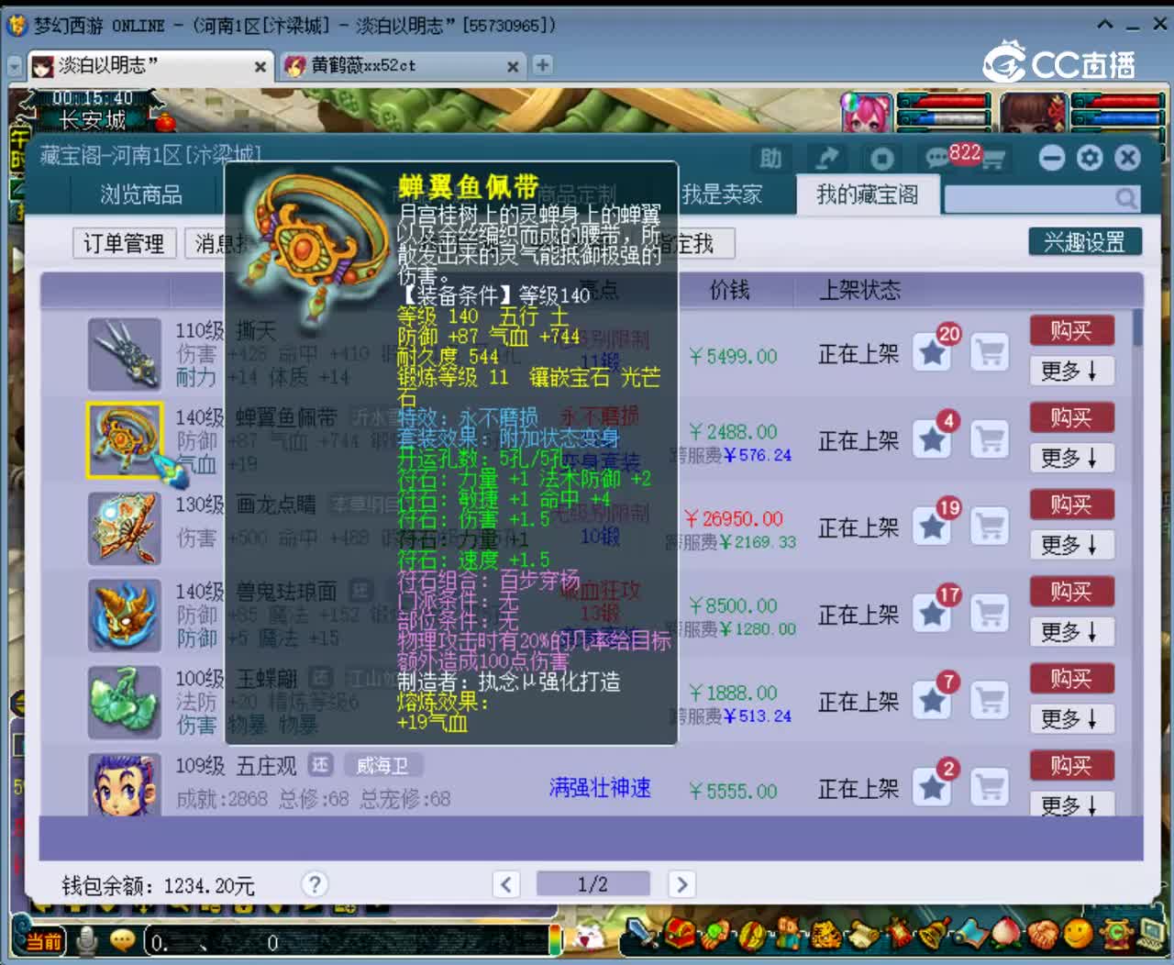Screen dimensions: 1174x965
Task: Favorite the 画龙点睛 item priced 26950
Action: point(933,527)
